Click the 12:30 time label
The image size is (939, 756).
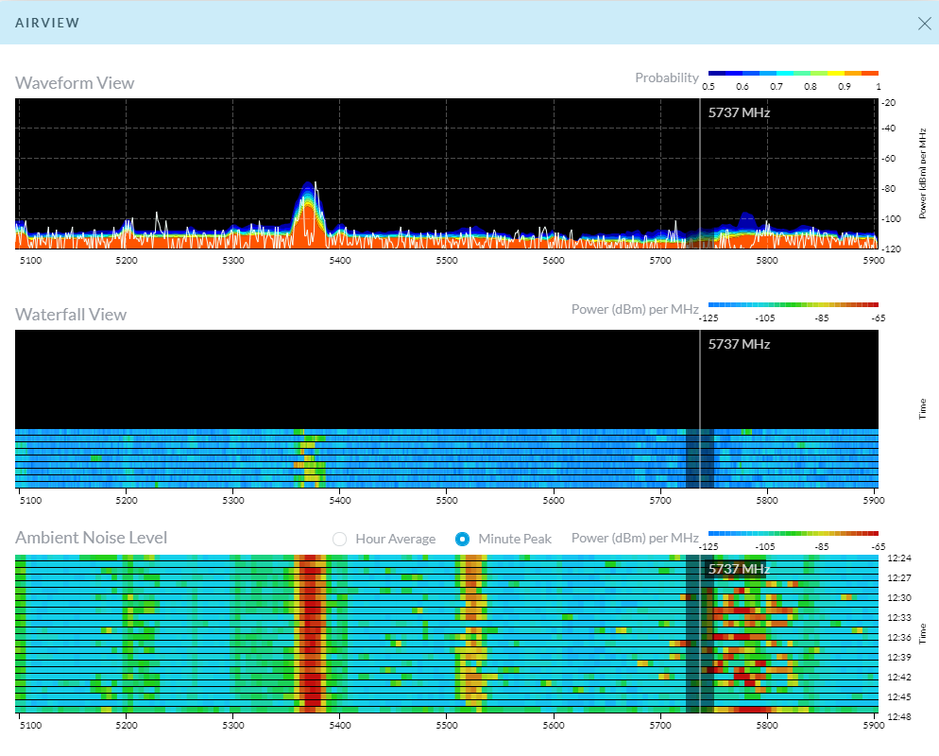point(899,598)
